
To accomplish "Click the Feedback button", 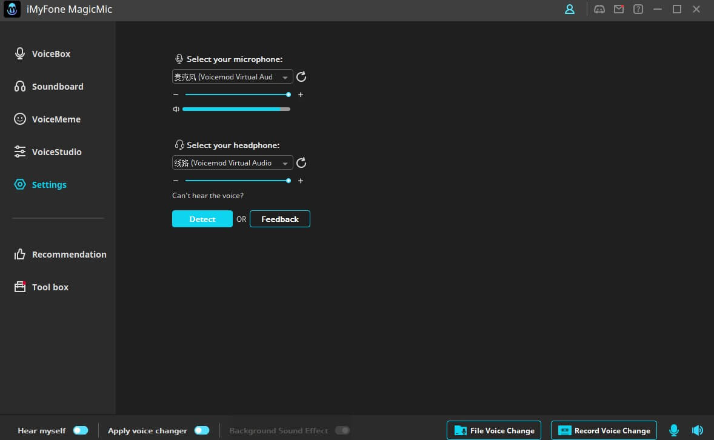I will (x=279, y=219).
